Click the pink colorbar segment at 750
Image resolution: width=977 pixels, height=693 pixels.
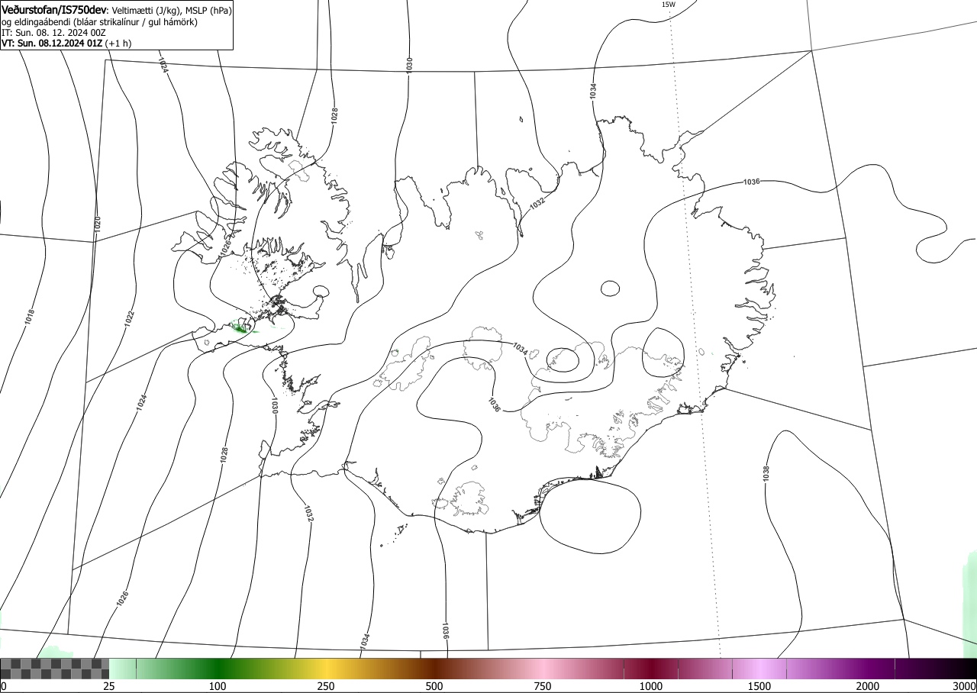click(x=543, y=669)
